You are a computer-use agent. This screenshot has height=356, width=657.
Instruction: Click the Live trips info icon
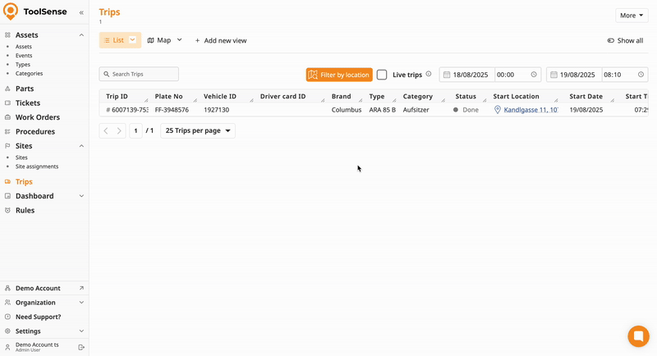pos(429,74)
